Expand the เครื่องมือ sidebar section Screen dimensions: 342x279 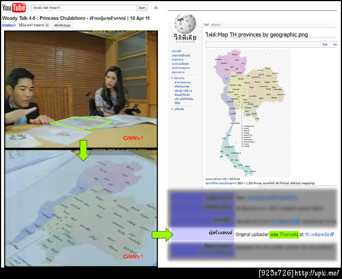(177, 109)
